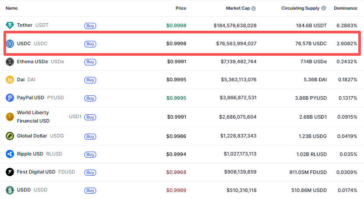This screenshot has height=199, width=364.
Task: Open the Ethena USDe name link
Action: coord(33,62)
